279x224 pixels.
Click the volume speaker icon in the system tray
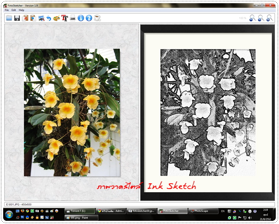250,218
